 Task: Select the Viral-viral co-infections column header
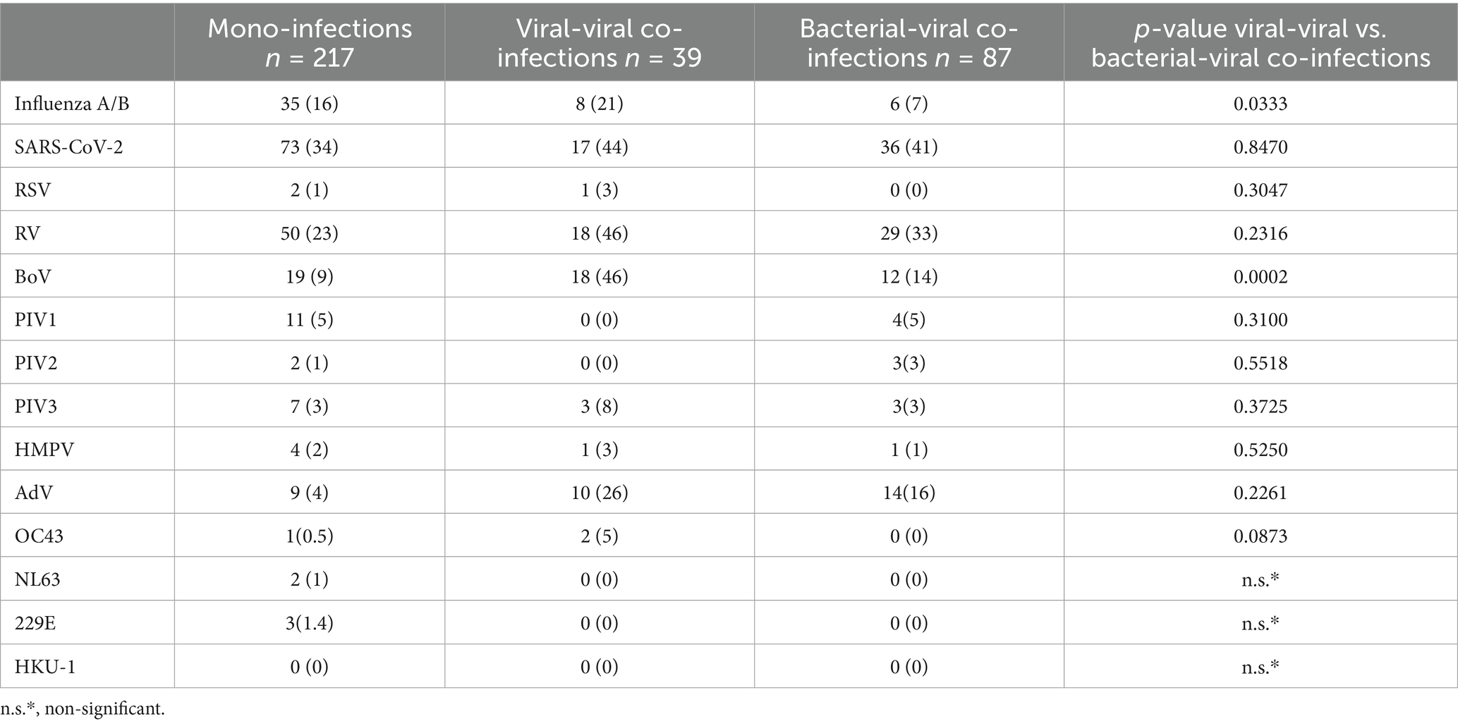point(599,42)
